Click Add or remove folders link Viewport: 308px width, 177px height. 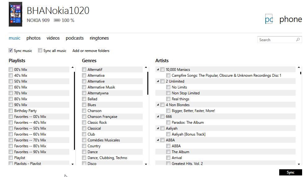pyautogui.click(x=91, y=51)
